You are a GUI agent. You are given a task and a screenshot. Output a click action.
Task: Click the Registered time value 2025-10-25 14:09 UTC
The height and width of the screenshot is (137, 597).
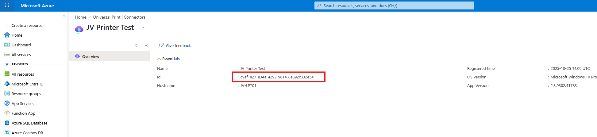pyautogui.click(x=570, y=68)
